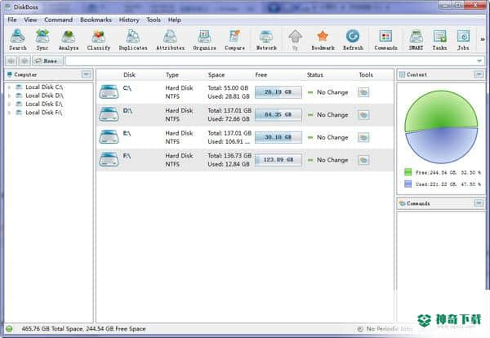
Task: Sort by Disk column header
Action: coord(129,74)
